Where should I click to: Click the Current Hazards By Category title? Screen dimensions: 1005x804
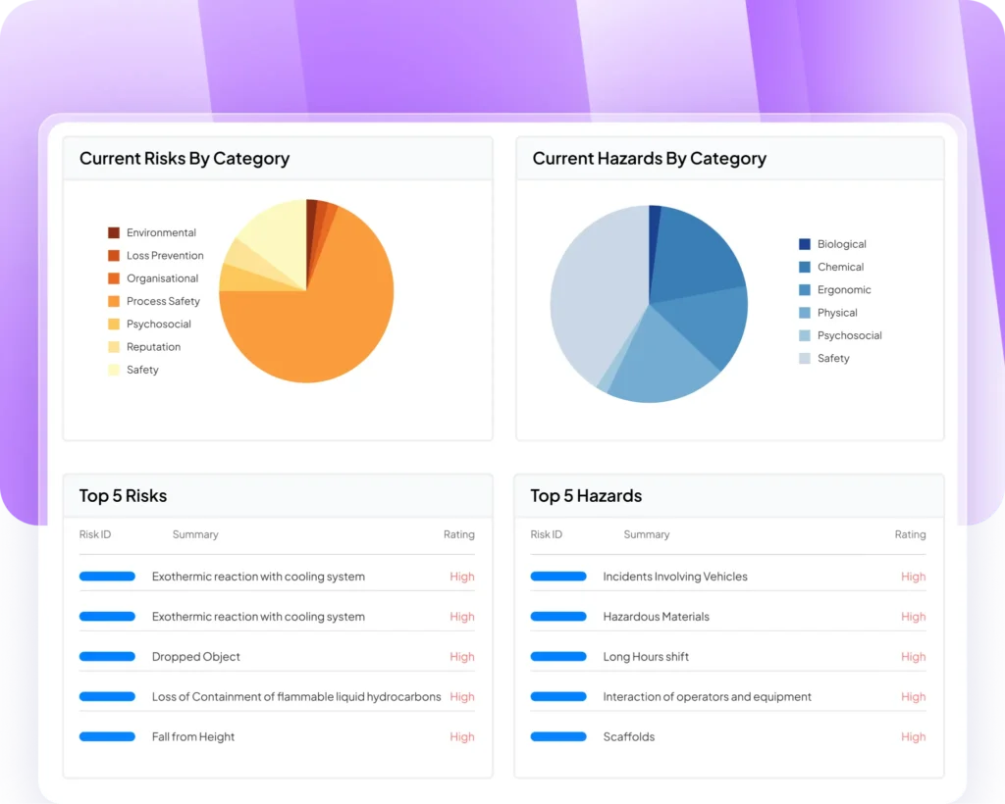click(649, 159)
